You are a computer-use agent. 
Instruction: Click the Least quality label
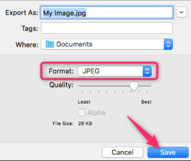click(84, 102)
